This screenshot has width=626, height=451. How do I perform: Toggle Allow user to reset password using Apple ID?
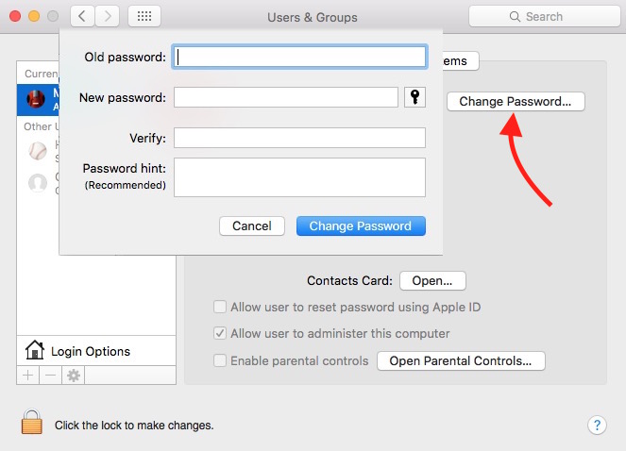point(220,307)
